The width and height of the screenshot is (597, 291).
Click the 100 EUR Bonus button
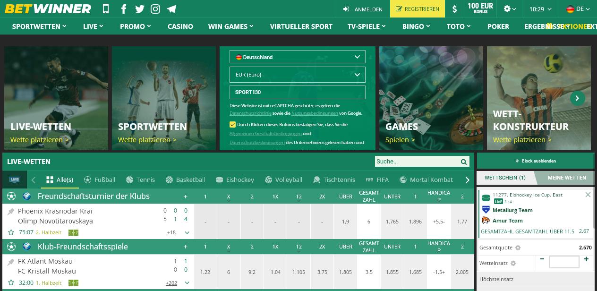[x=480, y=9]
